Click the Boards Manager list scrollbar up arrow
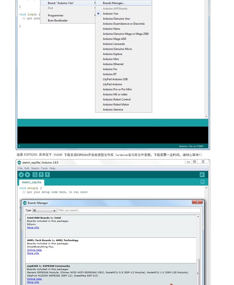 (x=198, y=217)
